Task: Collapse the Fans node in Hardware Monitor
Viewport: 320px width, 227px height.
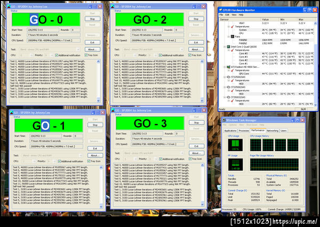Action: click(x=229, y=36)
